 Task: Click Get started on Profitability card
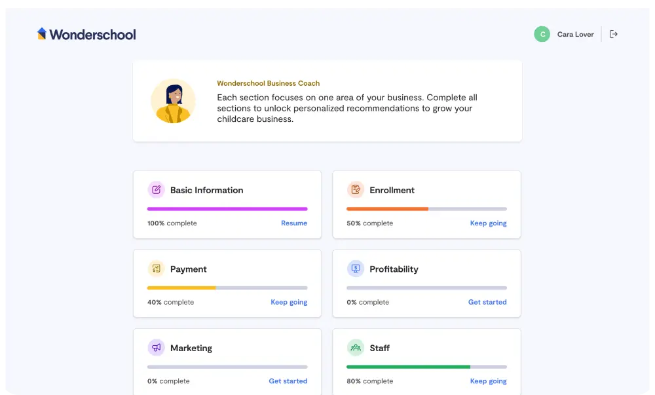(x=487, y=303)
